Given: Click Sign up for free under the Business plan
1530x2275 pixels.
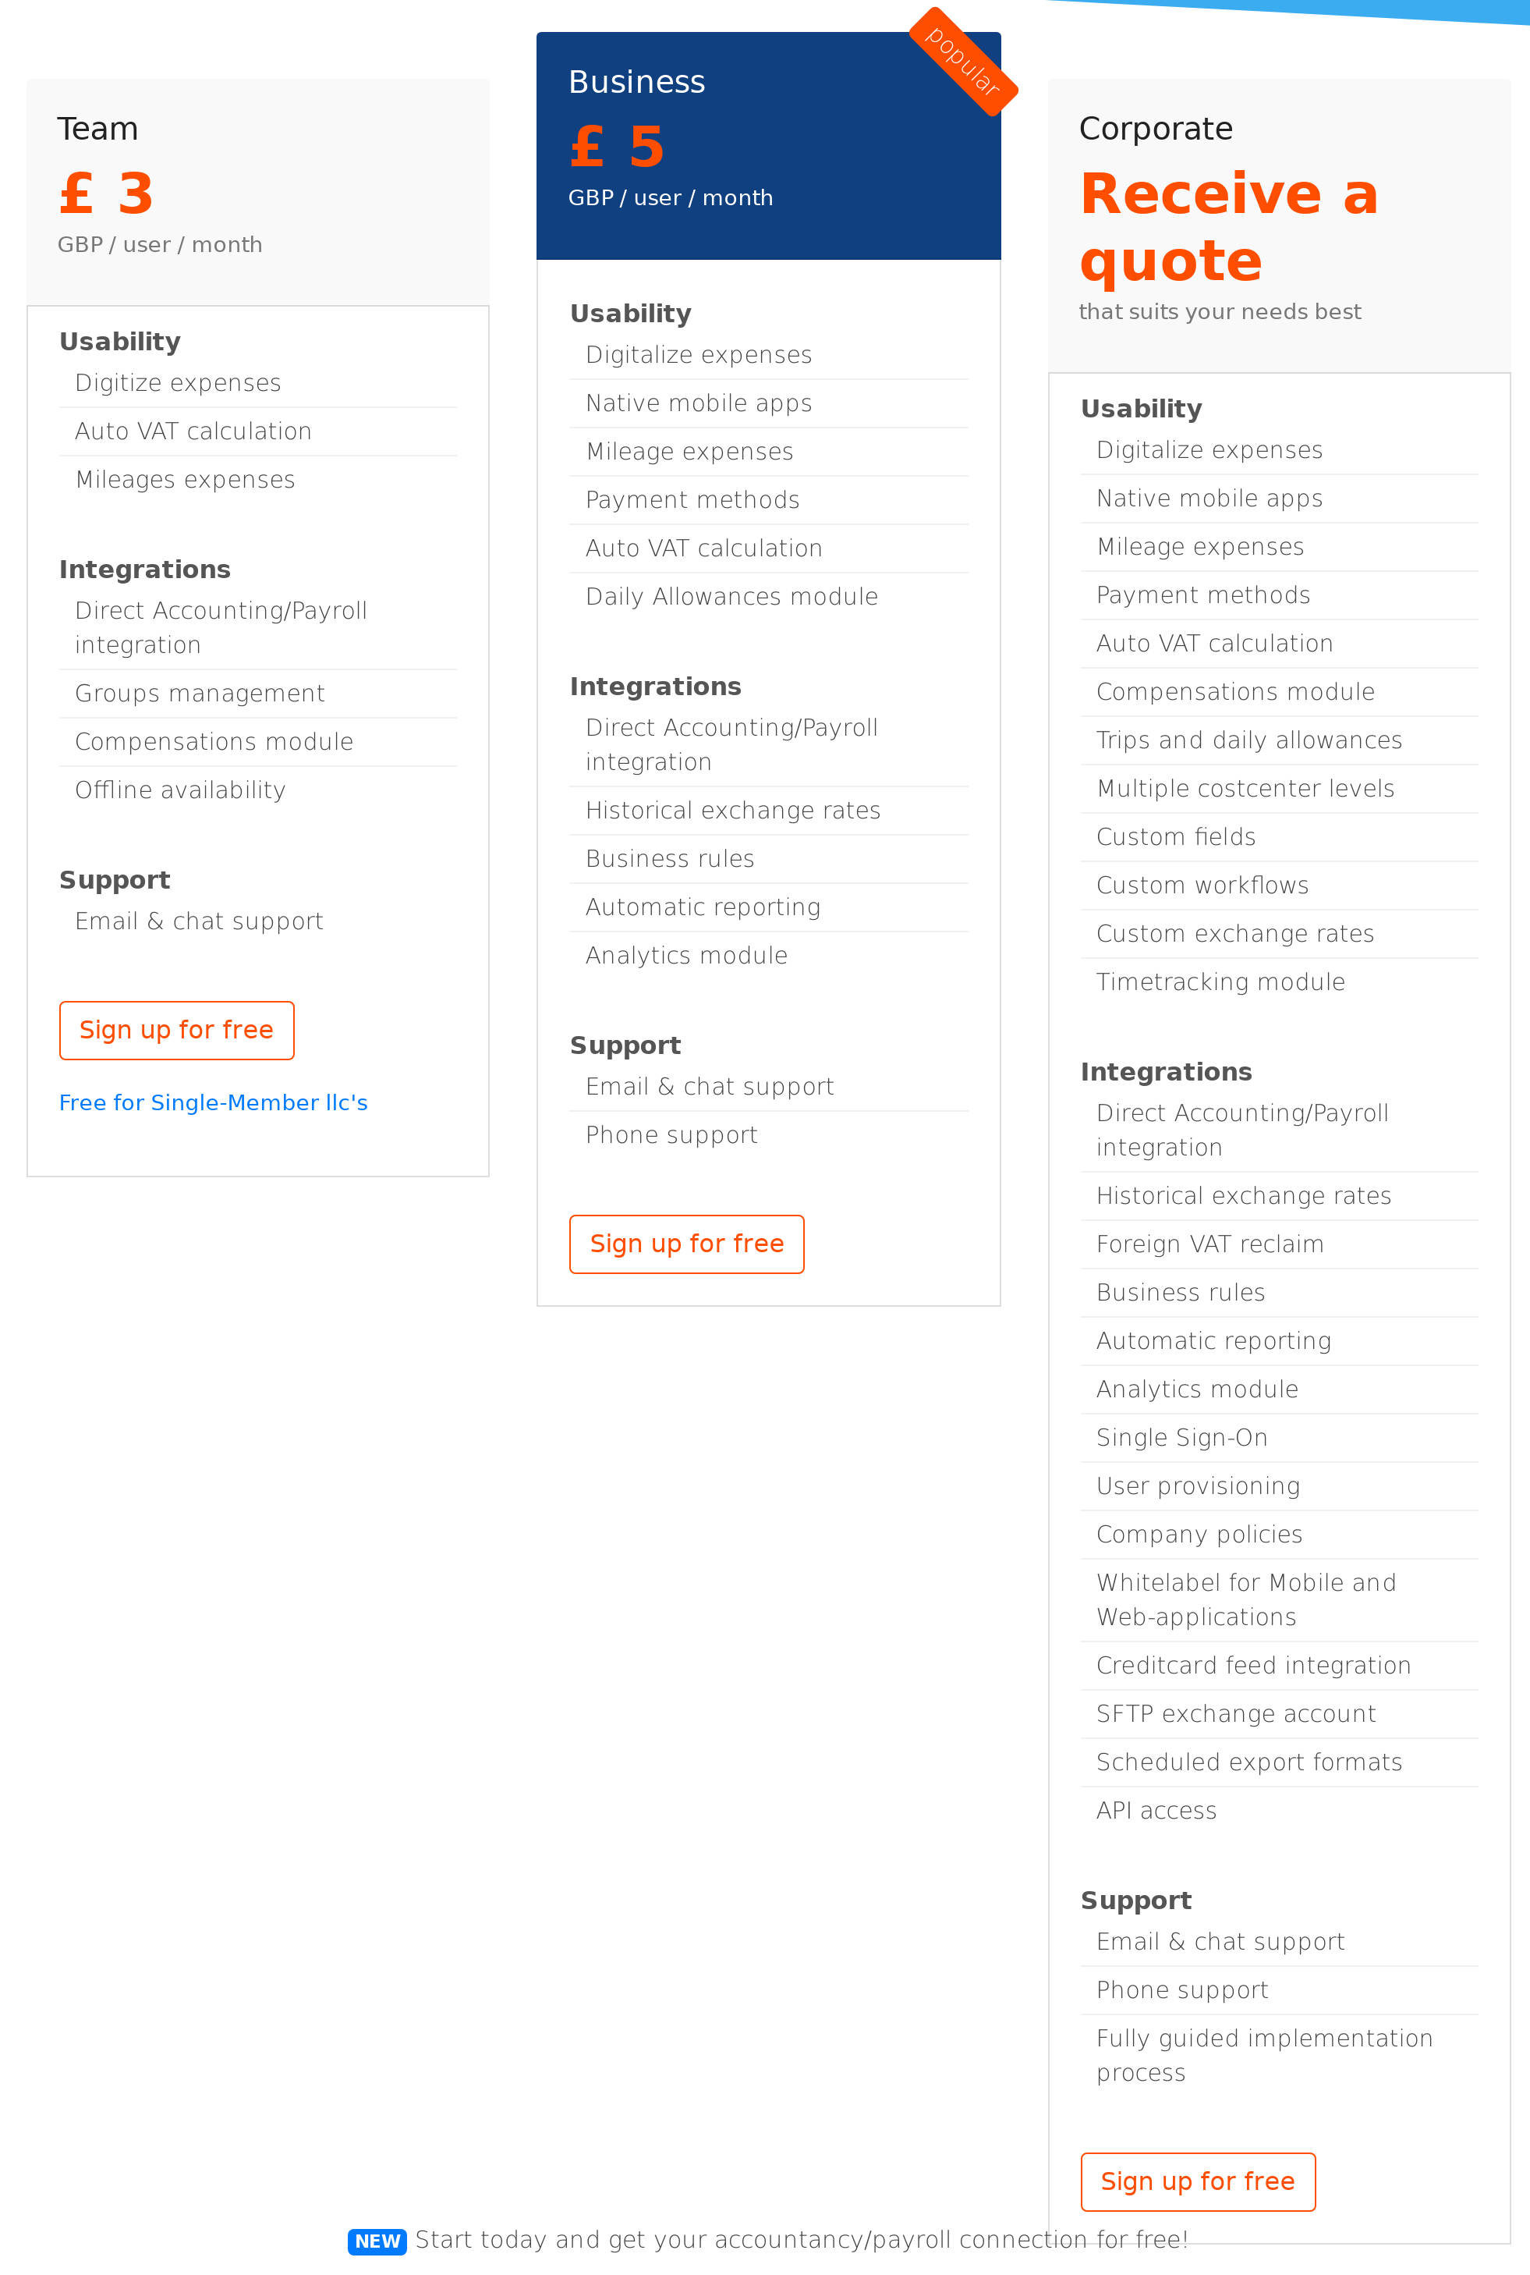Looking at the screenshot, I should tap(686, 1244).
